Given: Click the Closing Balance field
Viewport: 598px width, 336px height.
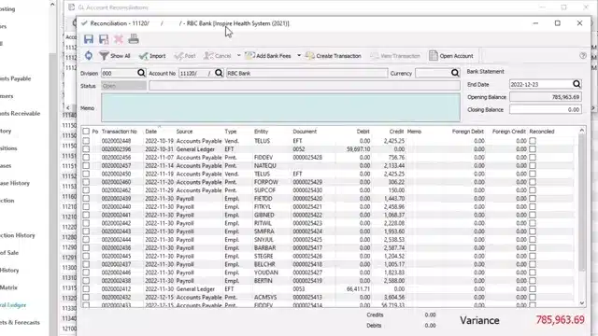Looking at the screenshot, I should click(x=546, y=110).
